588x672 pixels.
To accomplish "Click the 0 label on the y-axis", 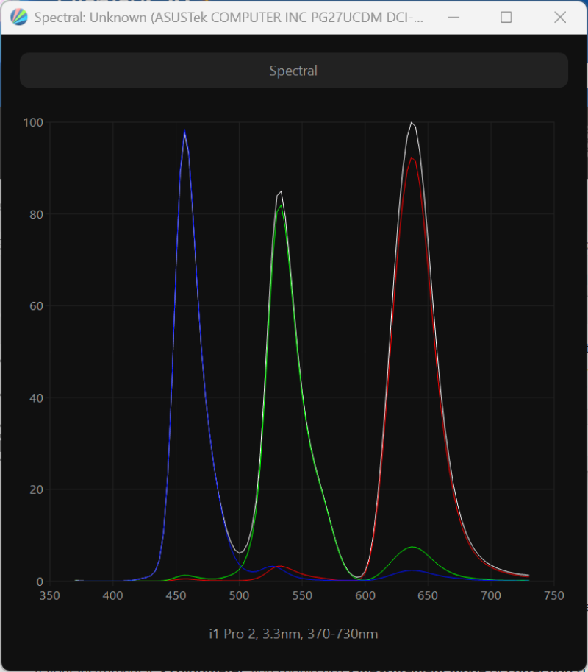I will pos(40,581).
